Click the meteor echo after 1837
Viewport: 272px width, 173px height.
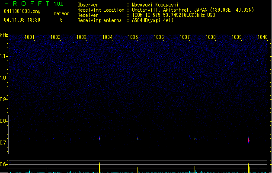195,139
